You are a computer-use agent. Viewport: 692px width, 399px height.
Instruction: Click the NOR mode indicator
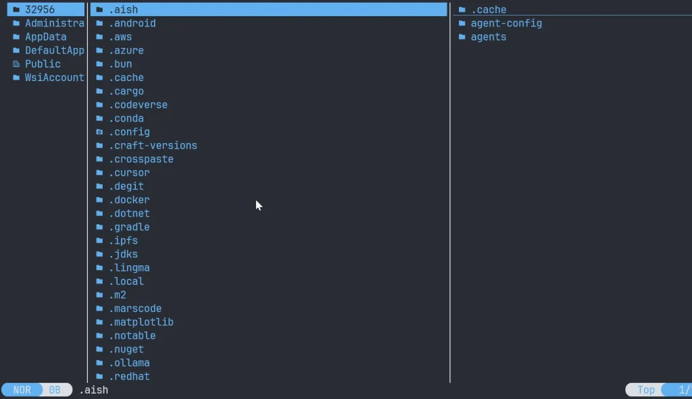coord(22,390)
